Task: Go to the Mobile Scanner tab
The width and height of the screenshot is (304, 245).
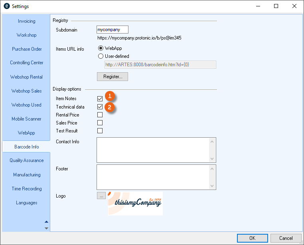Action: tap(26, 119)
